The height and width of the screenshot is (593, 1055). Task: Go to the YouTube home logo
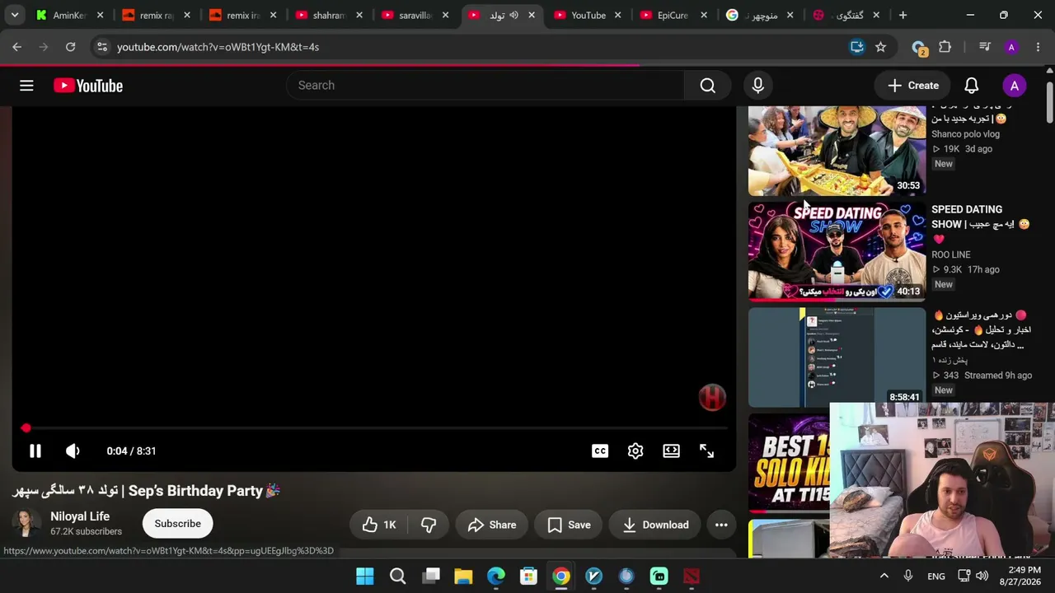[88, 86]
